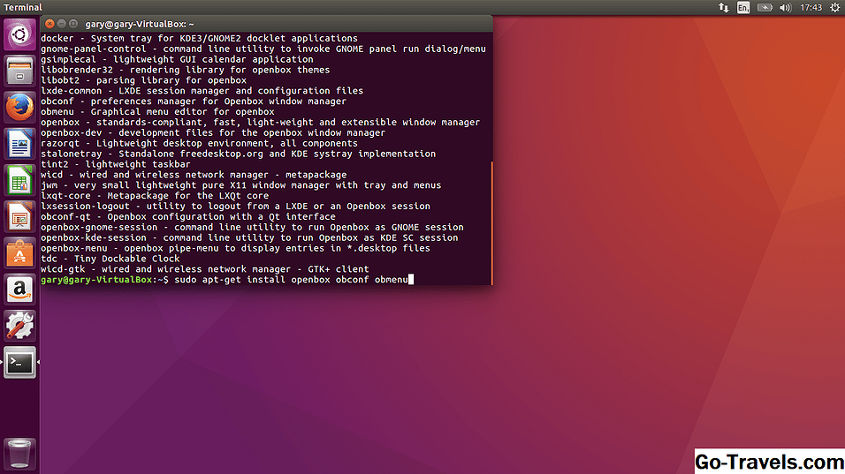Minimize the terminal window
This screenshot has width=845, height=474.
[62, 24]
